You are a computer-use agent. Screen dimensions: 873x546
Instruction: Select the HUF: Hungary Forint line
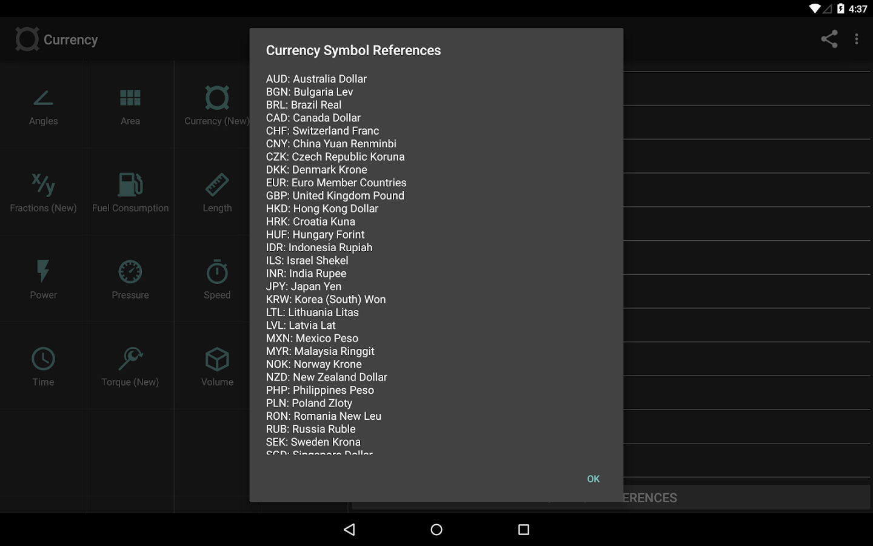pyautogui.click(x=315, y=235)
